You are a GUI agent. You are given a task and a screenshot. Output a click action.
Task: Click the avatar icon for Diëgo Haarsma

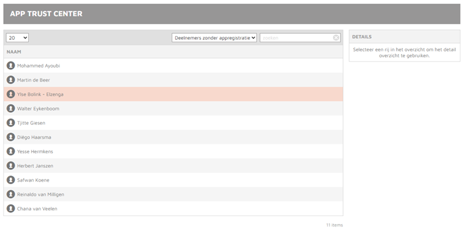coord(10,137)
